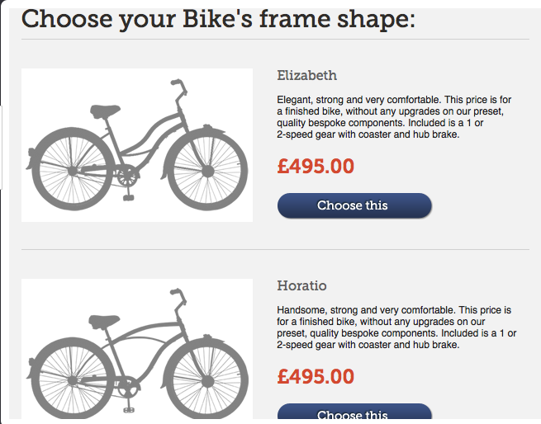
Task: Select the Elizabeth frame name heading
Action: click(306, 75)
